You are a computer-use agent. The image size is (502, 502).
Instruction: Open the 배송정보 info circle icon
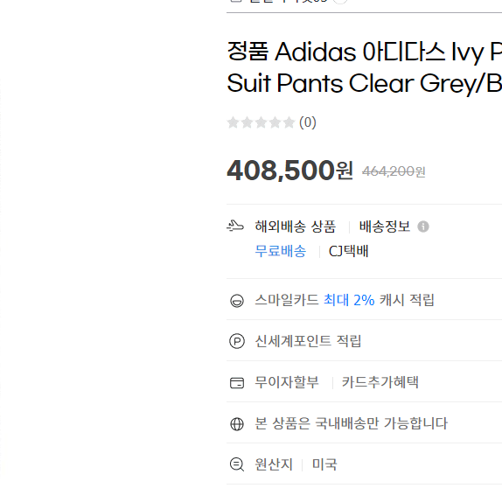coord(423,227)
